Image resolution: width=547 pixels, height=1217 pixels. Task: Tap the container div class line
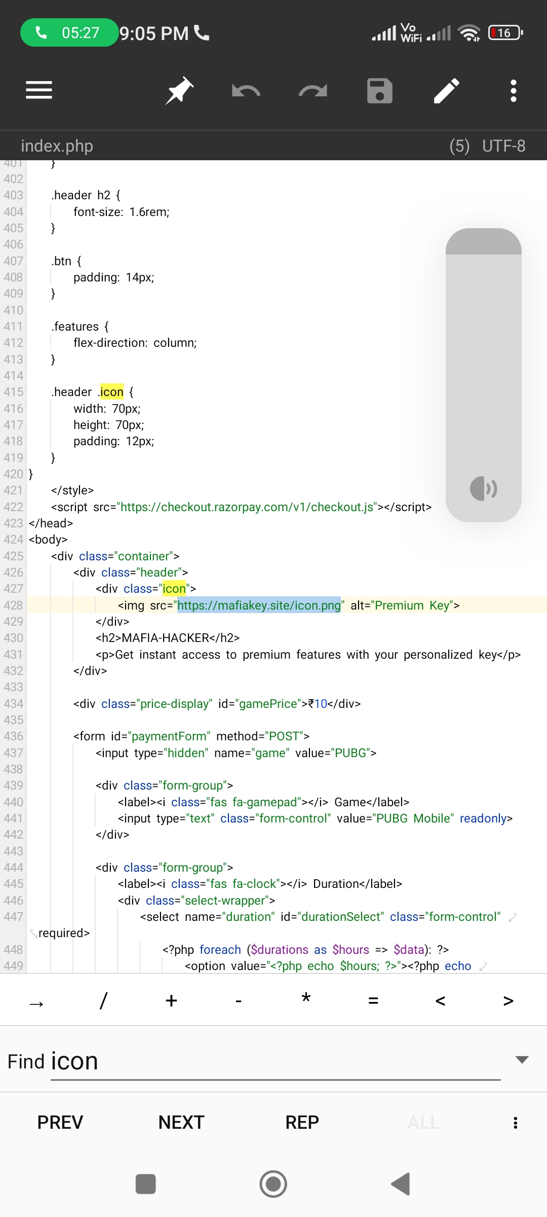115,556
